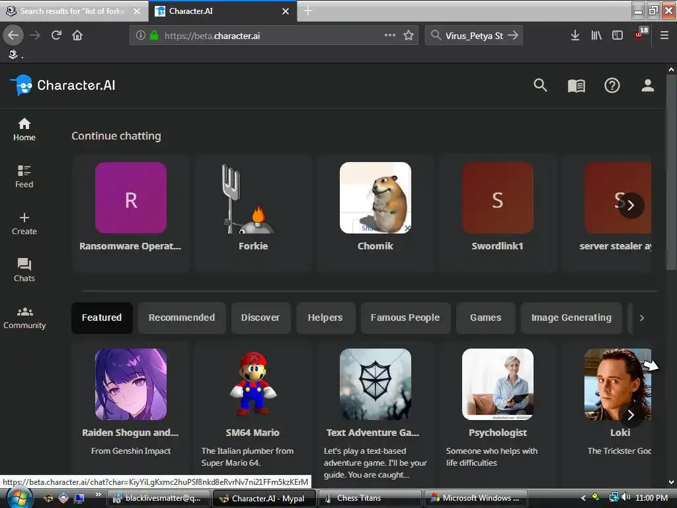Reload the current page

56,36
